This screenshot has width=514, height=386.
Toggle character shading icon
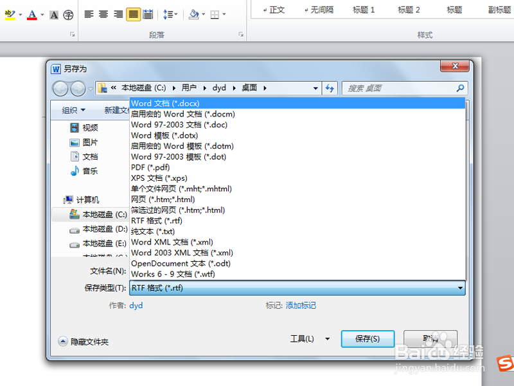pyautogui.click(x=54, y=15)
